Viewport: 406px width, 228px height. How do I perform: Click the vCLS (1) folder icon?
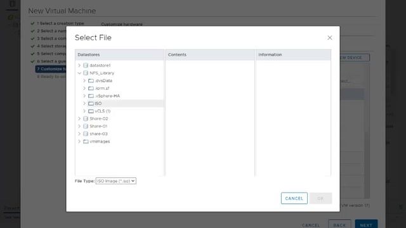click(x=91, y=111)
